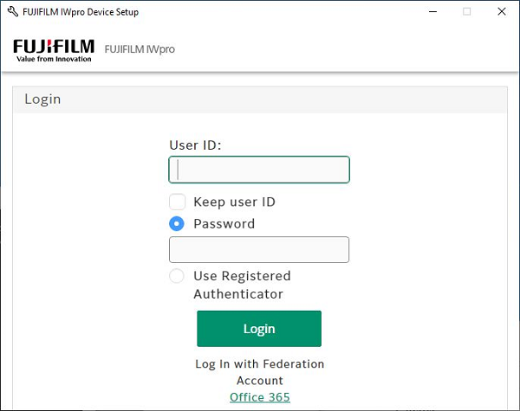The image size is (520, 411).
Task: Tick the Keep user ID checkbox
Action: tap(177, 202)
